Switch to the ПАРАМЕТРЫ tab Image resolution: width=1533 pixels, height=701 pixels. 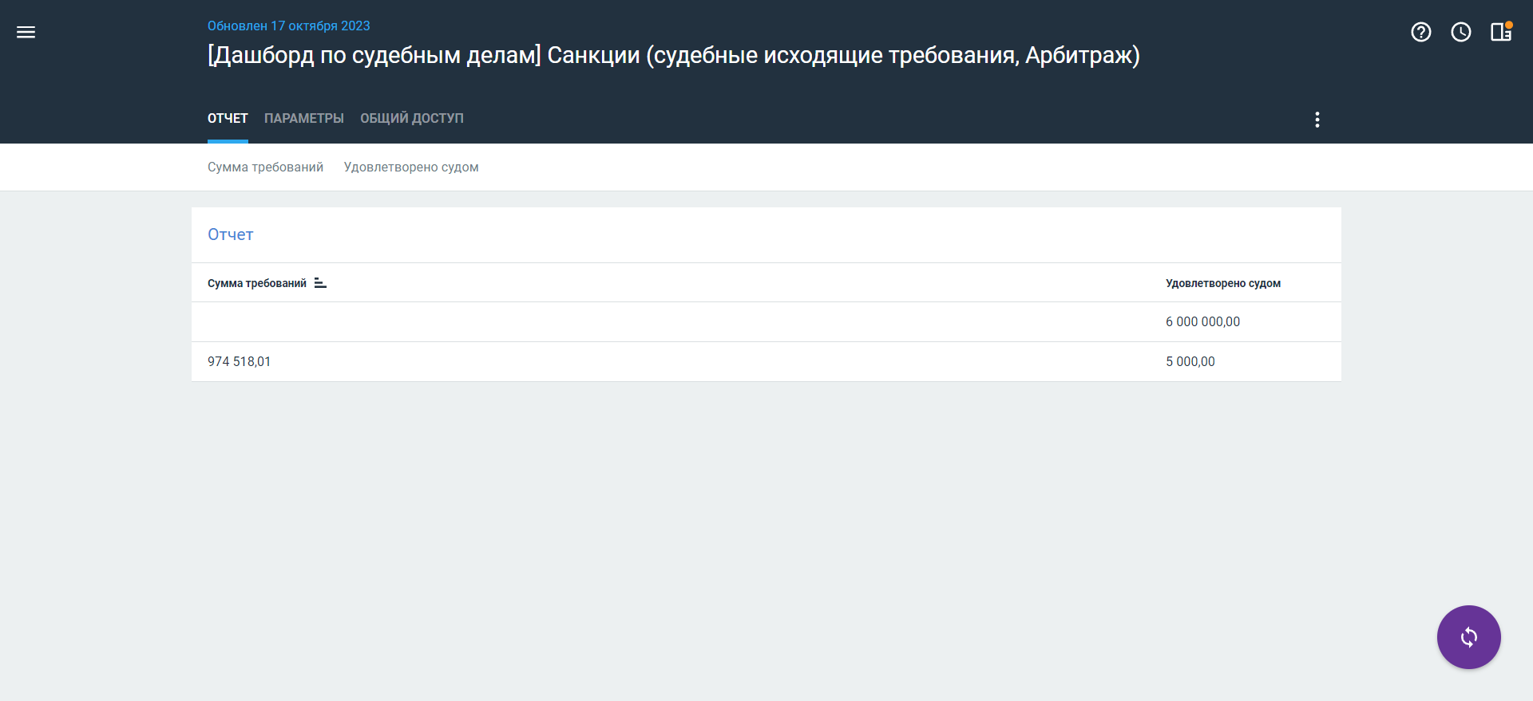(304, 118)
